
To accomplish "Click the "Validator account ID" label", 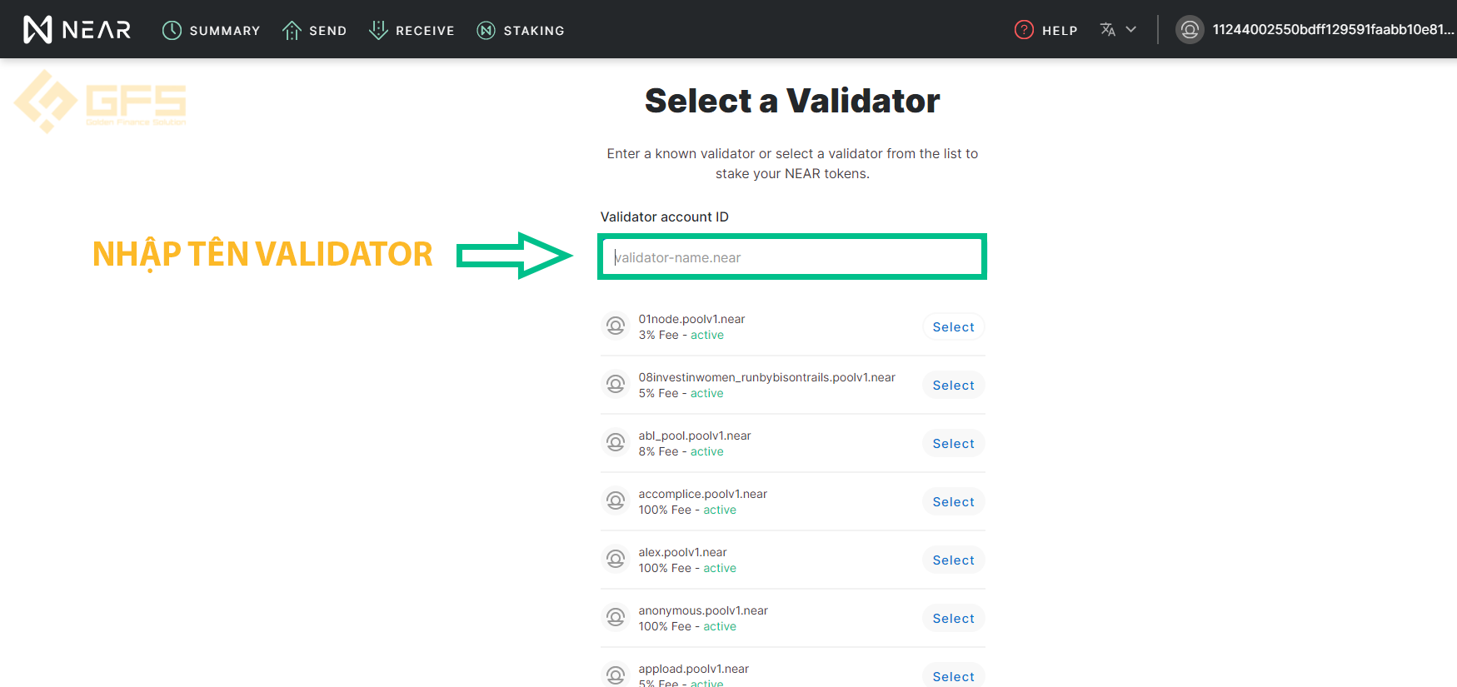I will pos(664,217).
